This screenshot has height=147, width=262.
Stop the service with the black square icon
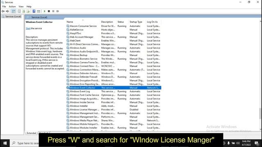(x=49, y=11)
